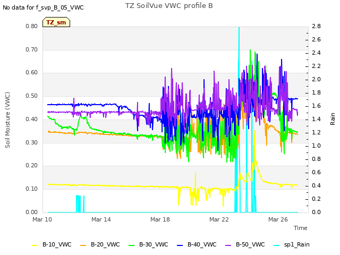This screenshot has width=340, height=255.
Task: Click the 0.70 soil moisture tick label
Action: coord(32,49)
